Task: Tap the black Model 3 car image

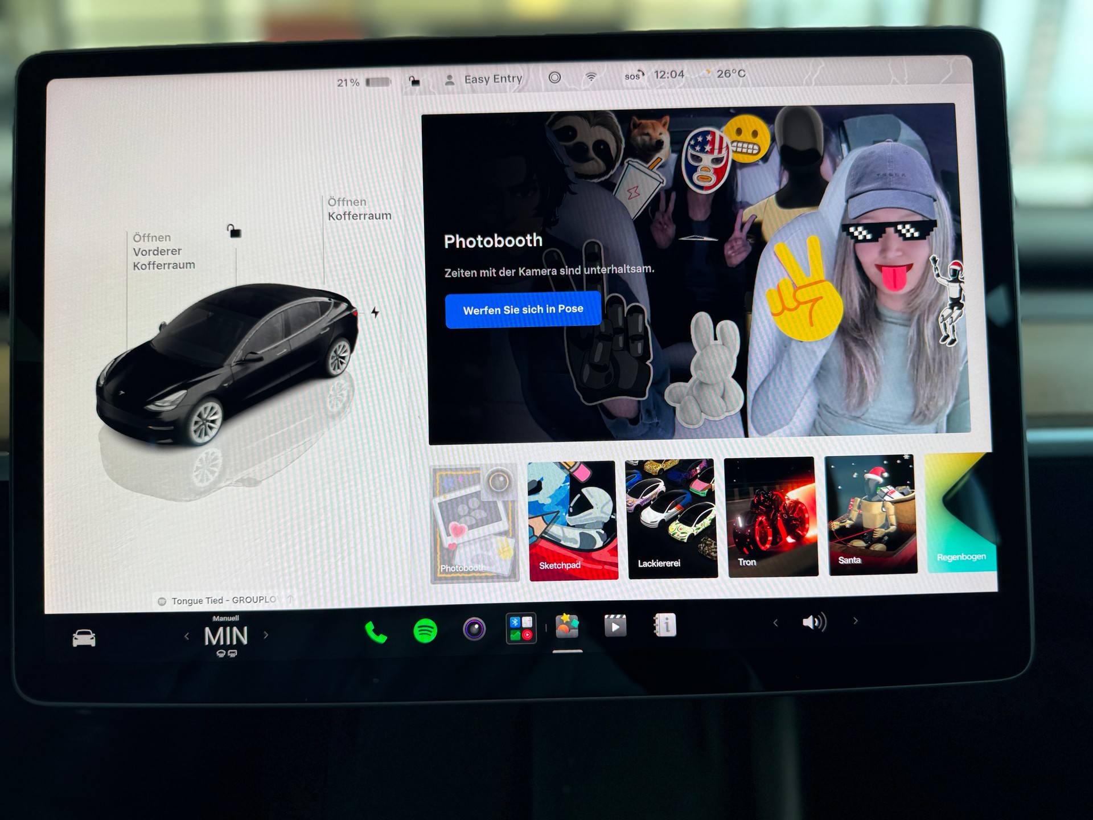Action: coord(227,364)
